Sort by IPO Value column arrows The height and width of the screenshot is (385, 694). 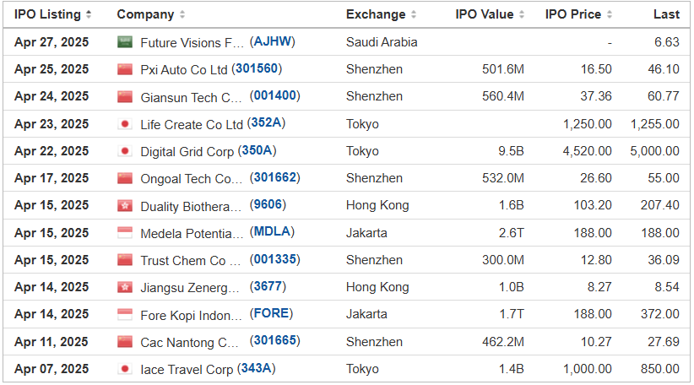(x=522, y=14)
